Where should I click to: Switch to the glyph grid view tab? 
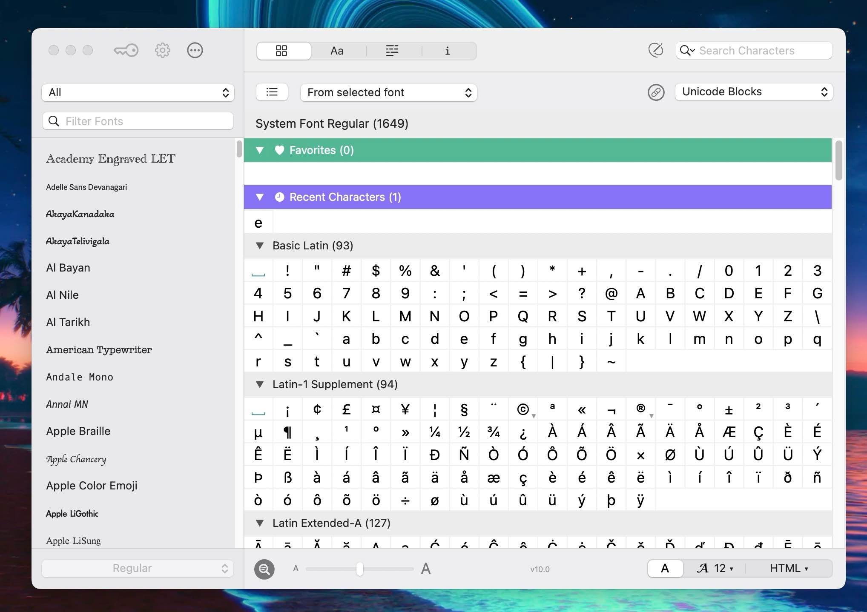[281, 51]
